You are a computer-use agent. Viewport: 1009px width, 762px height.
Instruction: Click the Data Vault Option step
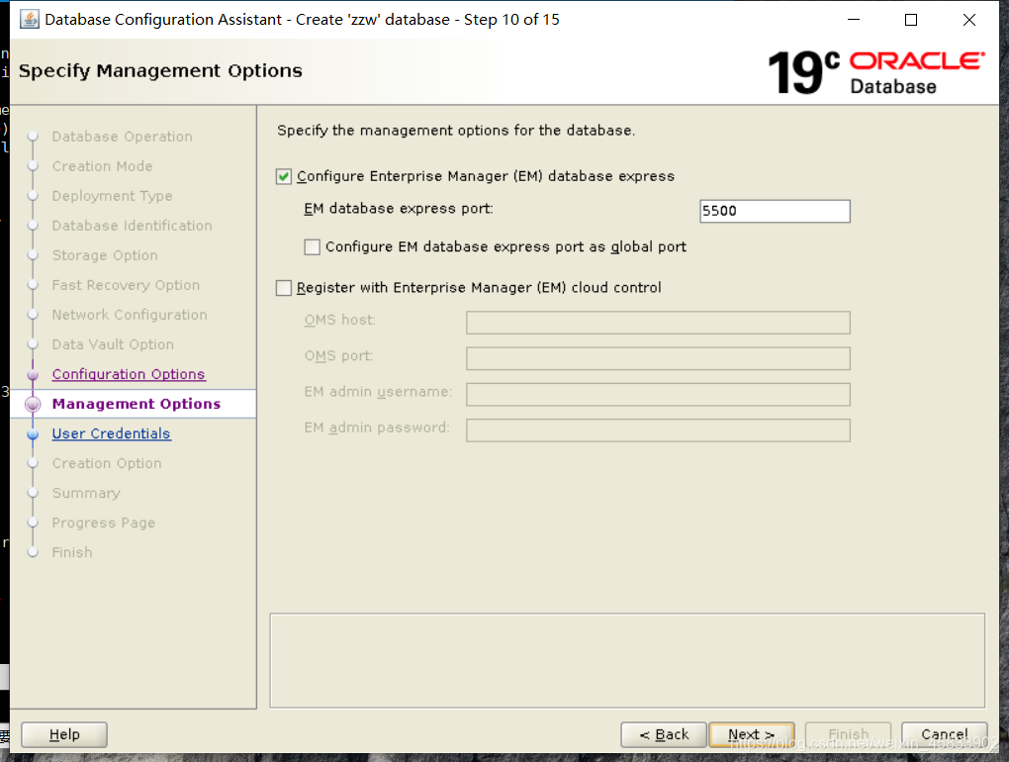(113, 344)
